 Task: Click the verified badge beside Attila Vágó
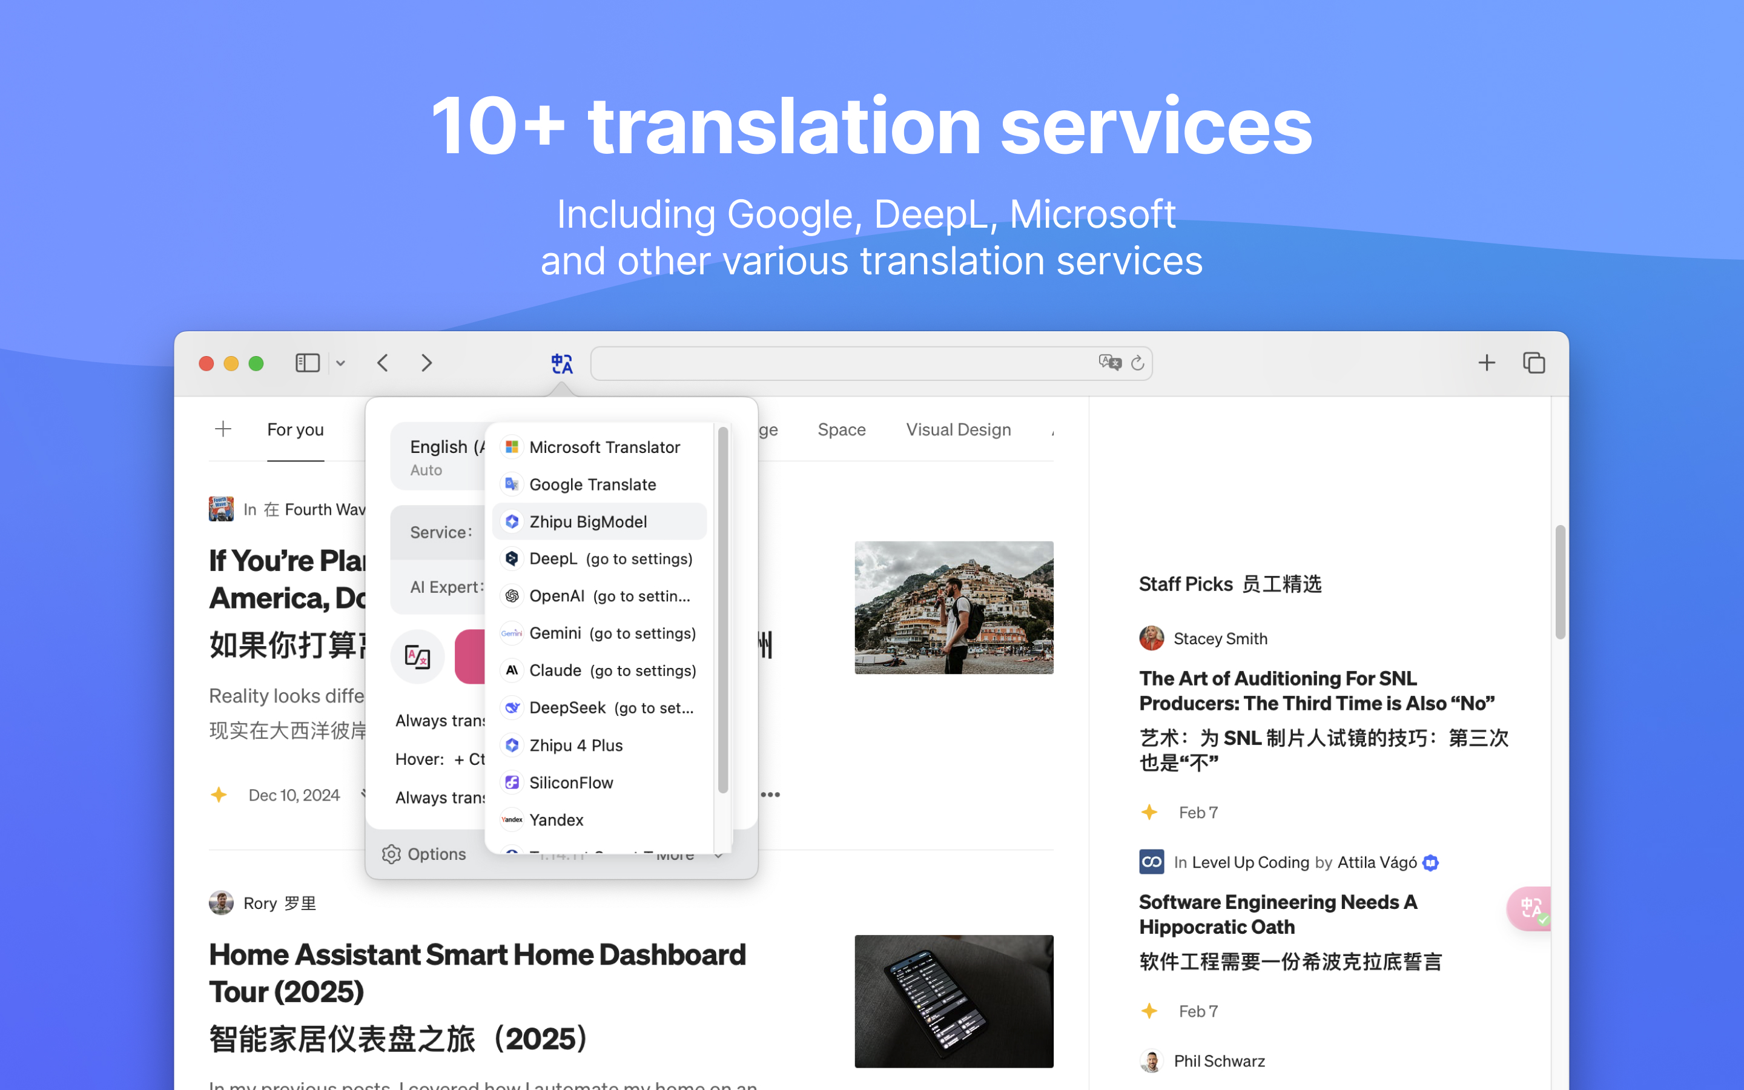click(x=1432, y=863)
